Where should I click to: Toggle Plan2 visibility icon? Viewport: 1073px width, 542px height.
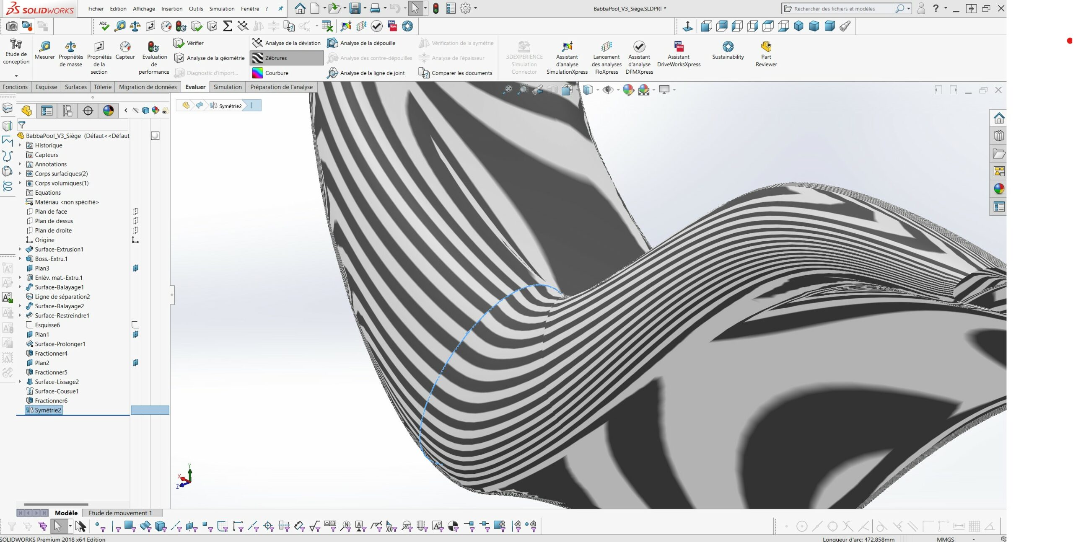[x=135, y=363]
